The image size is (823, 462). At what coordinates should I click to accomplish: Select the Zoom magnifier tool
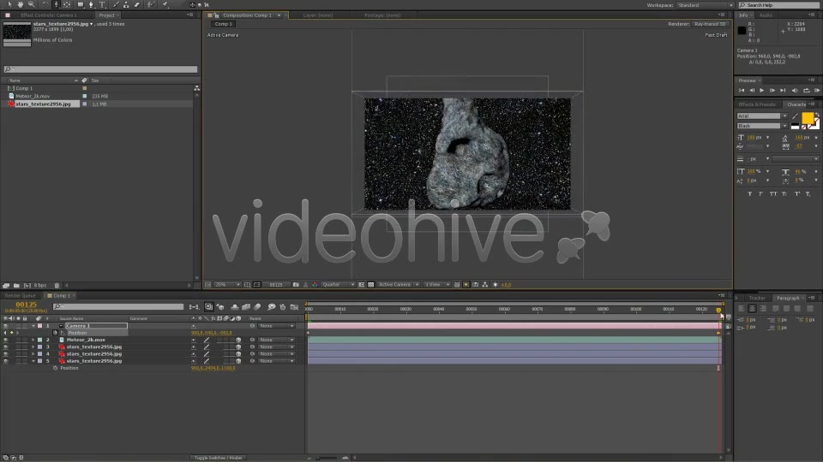(31, 4)
